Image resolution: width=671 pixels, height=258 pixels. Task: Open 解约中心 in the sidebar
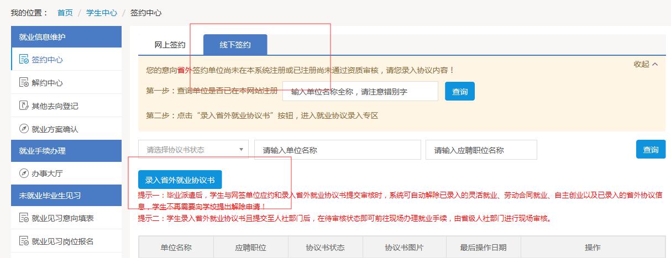click(x=66, y=82)
